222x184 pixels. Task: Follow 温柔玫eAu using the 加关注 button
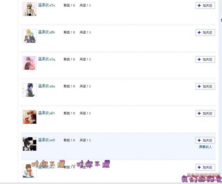205,86
